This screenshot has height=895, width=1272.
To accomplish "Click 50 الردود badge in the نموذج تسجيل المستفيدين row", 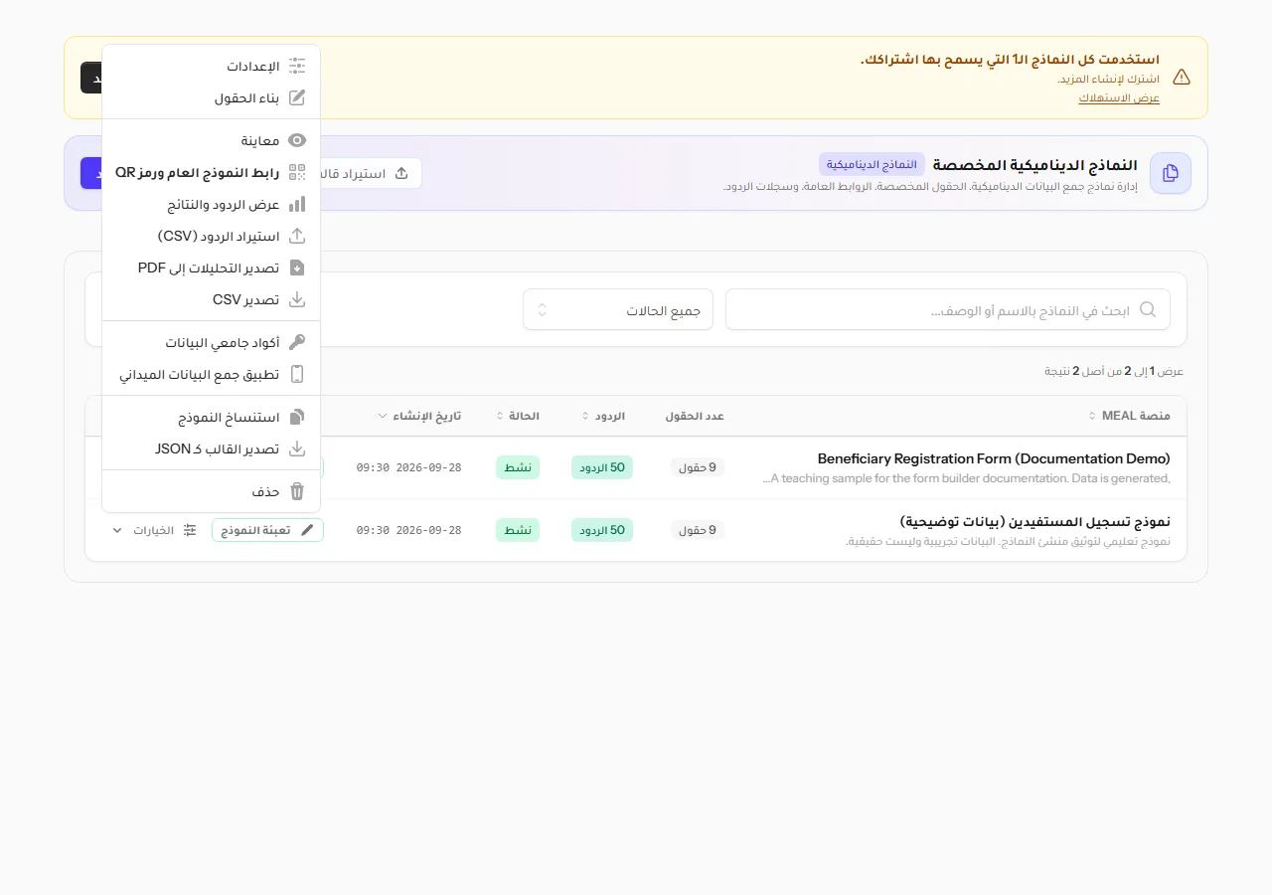I will pos(602,530).
